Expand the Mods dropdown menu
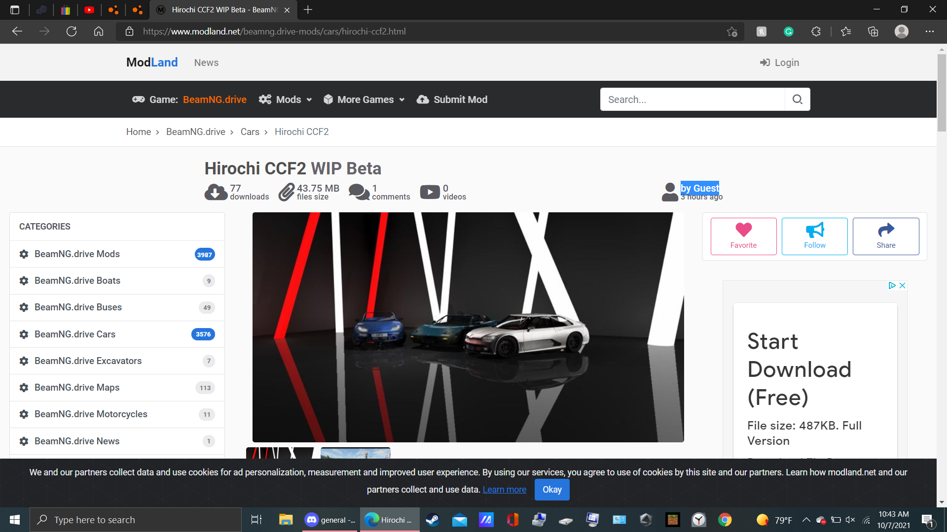 286,100
